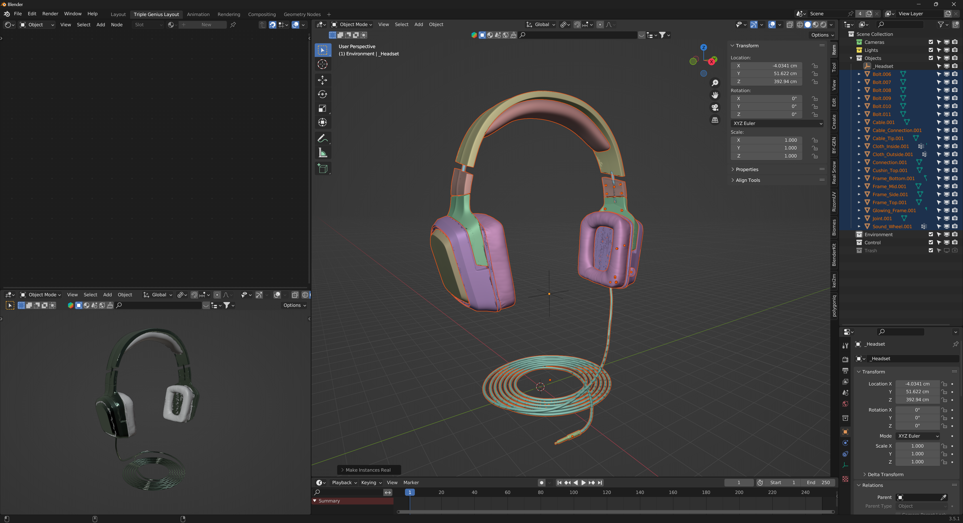Image resolution: width=963 pixels, height=523 pixels.
Task: Uncheck the Cameras collection checkbox
Action: click(930, 42)
